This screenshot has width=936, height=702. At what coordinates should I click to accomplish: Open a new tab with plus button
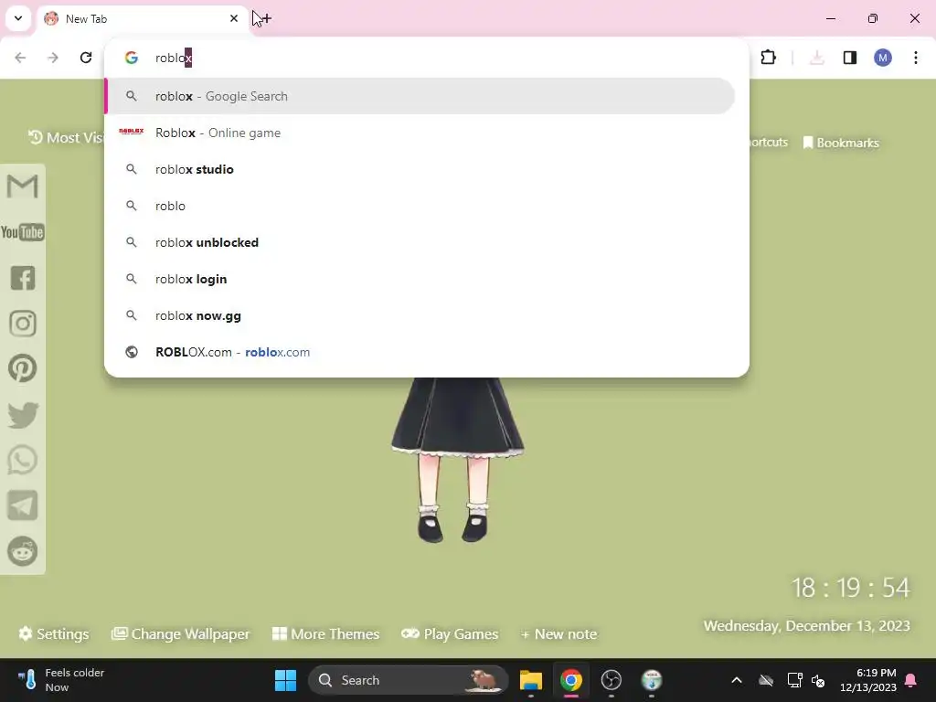[x=266, y=19]
